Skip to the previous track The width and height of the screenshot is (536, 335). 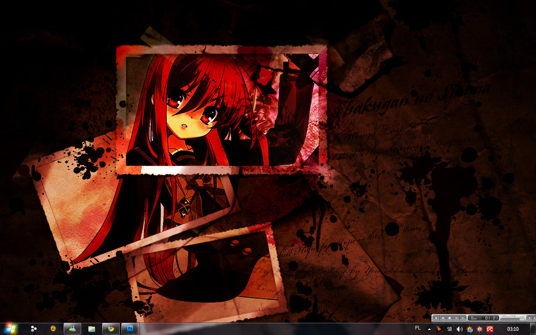(x=456, y=318)
